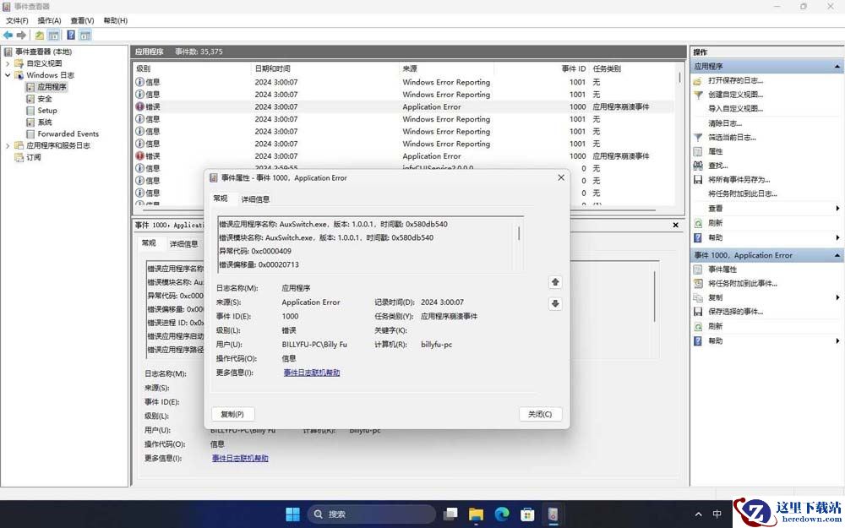Open the 复制 submenu arrow in actions pane
845x528 pixels.
click(837, 297)
